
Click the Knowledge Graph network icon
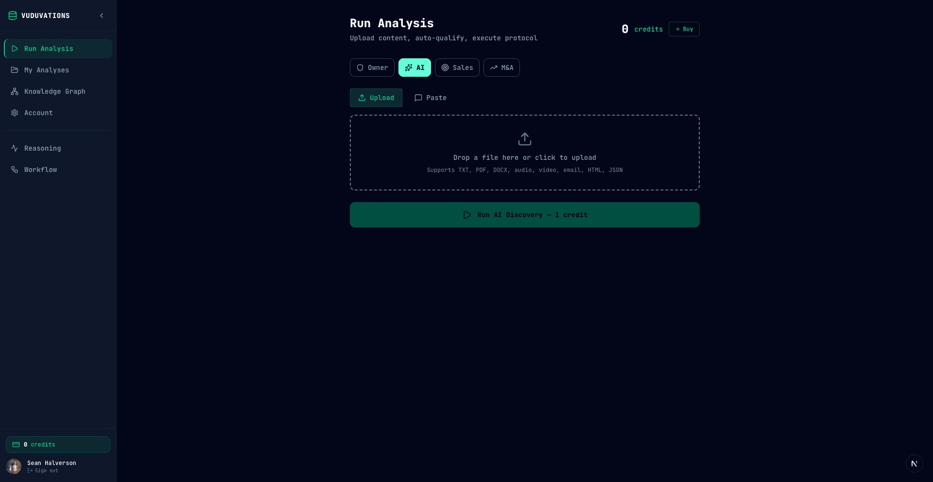[x=15, y=91]
